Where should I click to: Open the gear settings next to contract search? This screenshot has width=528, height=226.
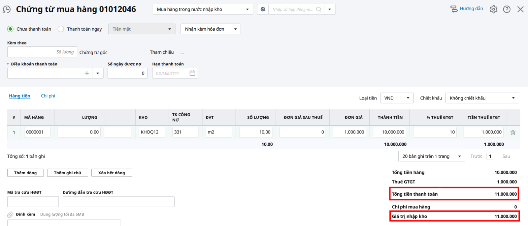click(263, 10)
